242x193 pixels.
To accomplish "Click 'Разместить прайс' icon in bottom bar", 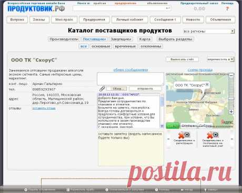I will coord(68,189).
